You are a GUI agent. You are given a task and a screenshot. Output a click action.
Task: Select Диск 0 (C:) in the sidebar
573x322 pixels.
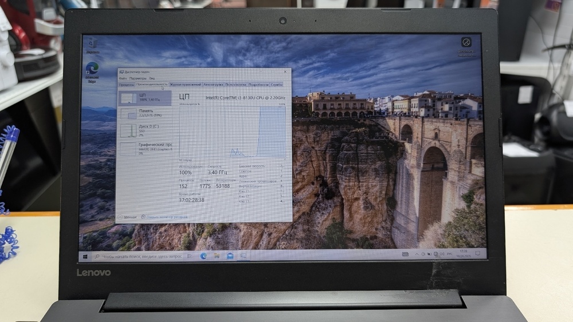pyautogui.click(x=145, y=130)
